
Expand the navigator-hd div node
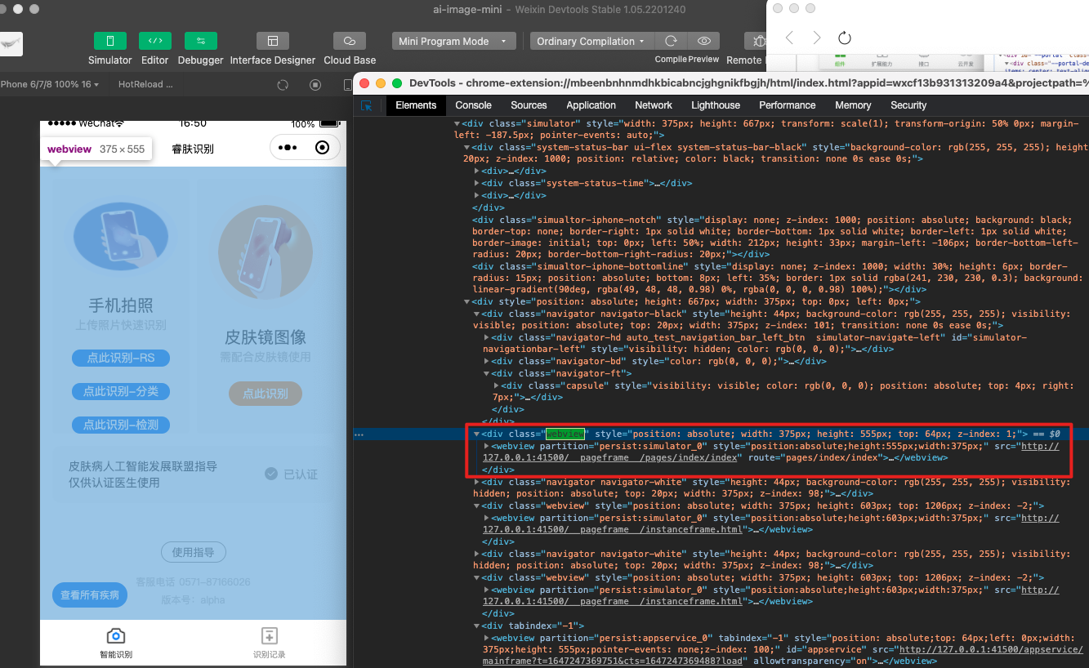487,337
